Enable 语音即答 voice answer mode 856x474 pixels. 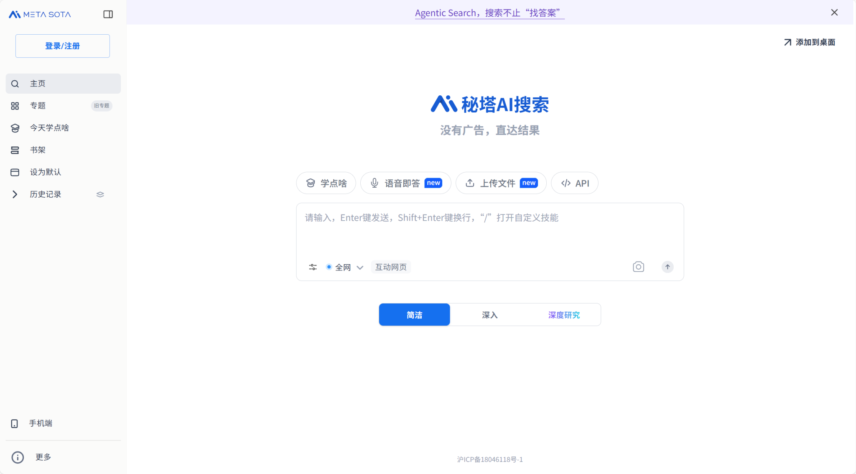pyautogui.click(x=405, y=183)
